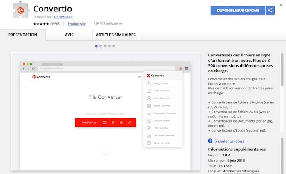
Task: Click the Convertio promotional screenshot preview
Action: pos(105,112)
